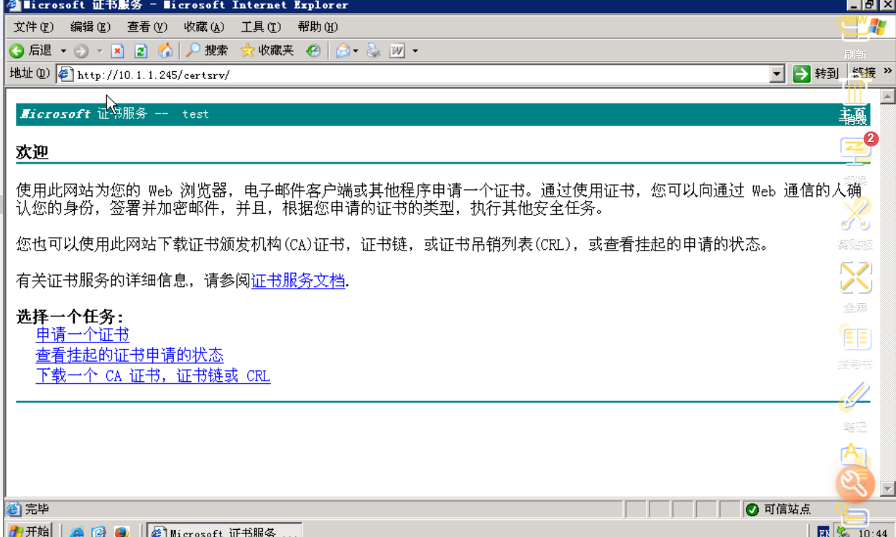Click the page icon in the address bar

tap(65, 74)
